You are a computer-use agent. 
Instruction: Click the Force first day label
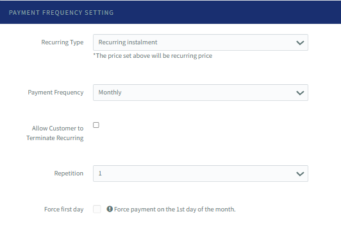point(64,210)
